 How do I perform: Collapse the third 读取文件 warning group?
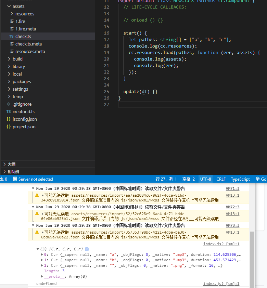click(x=33, y=225)
